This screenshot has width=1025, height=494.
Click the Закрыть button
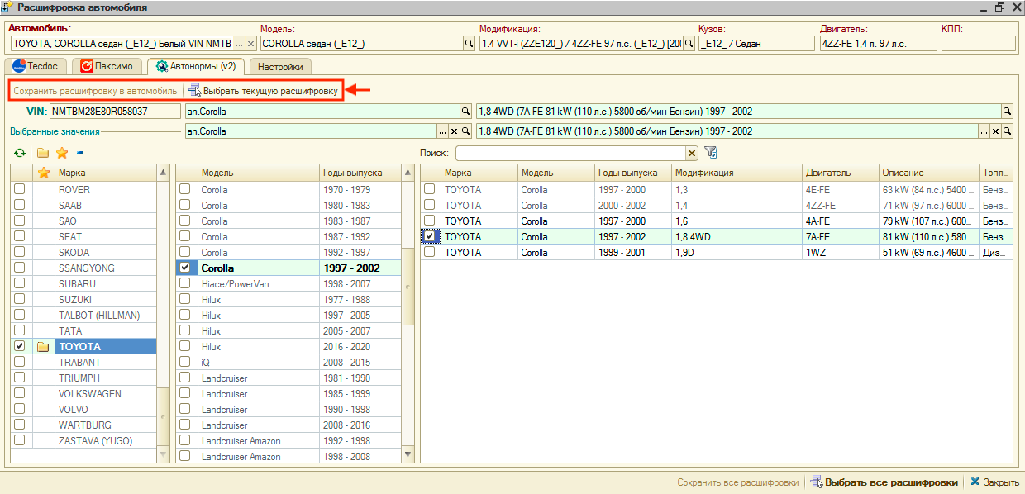[x=995, y=482]
